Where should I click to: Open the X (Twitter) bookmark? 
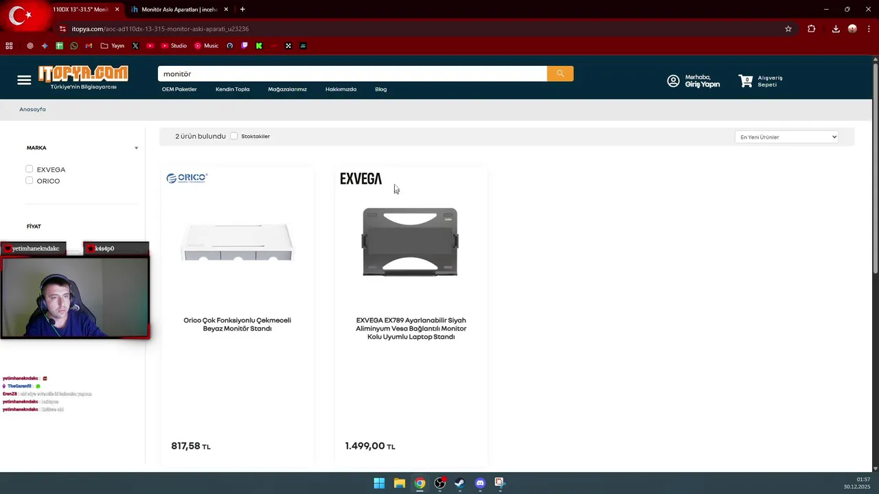pyautogui.click(x=135, y=46)
